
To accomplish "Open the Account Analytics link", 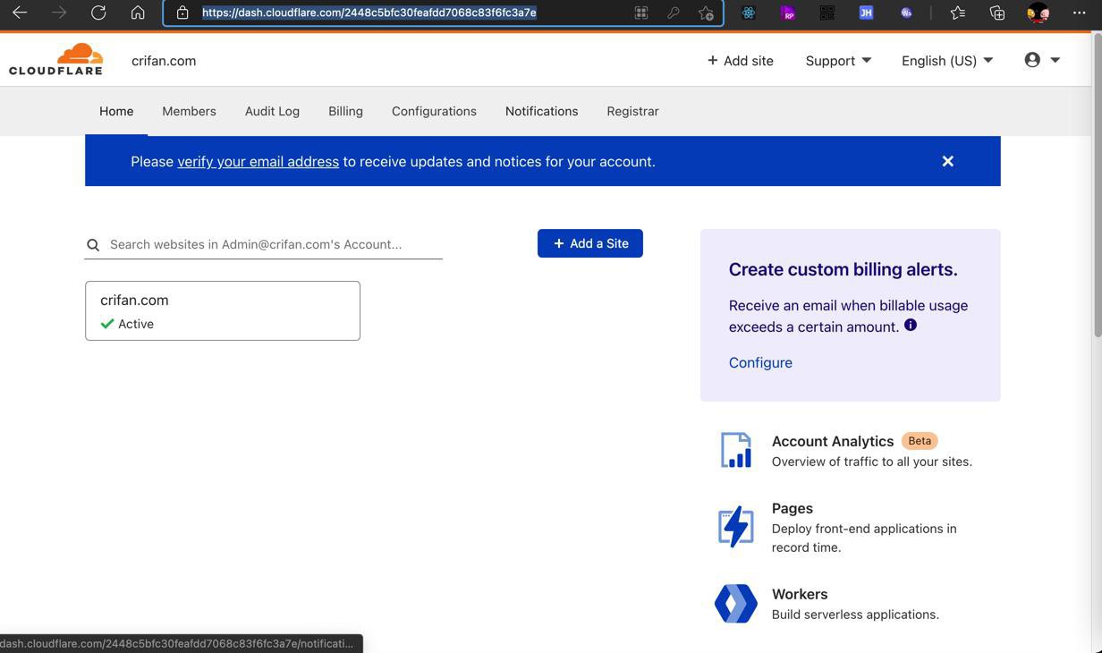I will 833,441.
